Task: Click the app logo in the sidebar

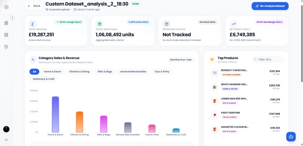Action: click(6, 7)
